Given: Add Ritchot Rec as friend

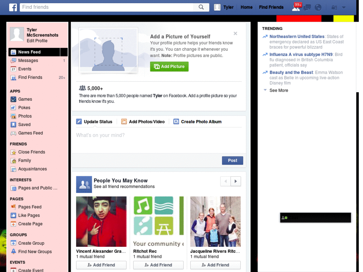Looking at the screenshot, I should pyautogui.click(x=158, y=265).
